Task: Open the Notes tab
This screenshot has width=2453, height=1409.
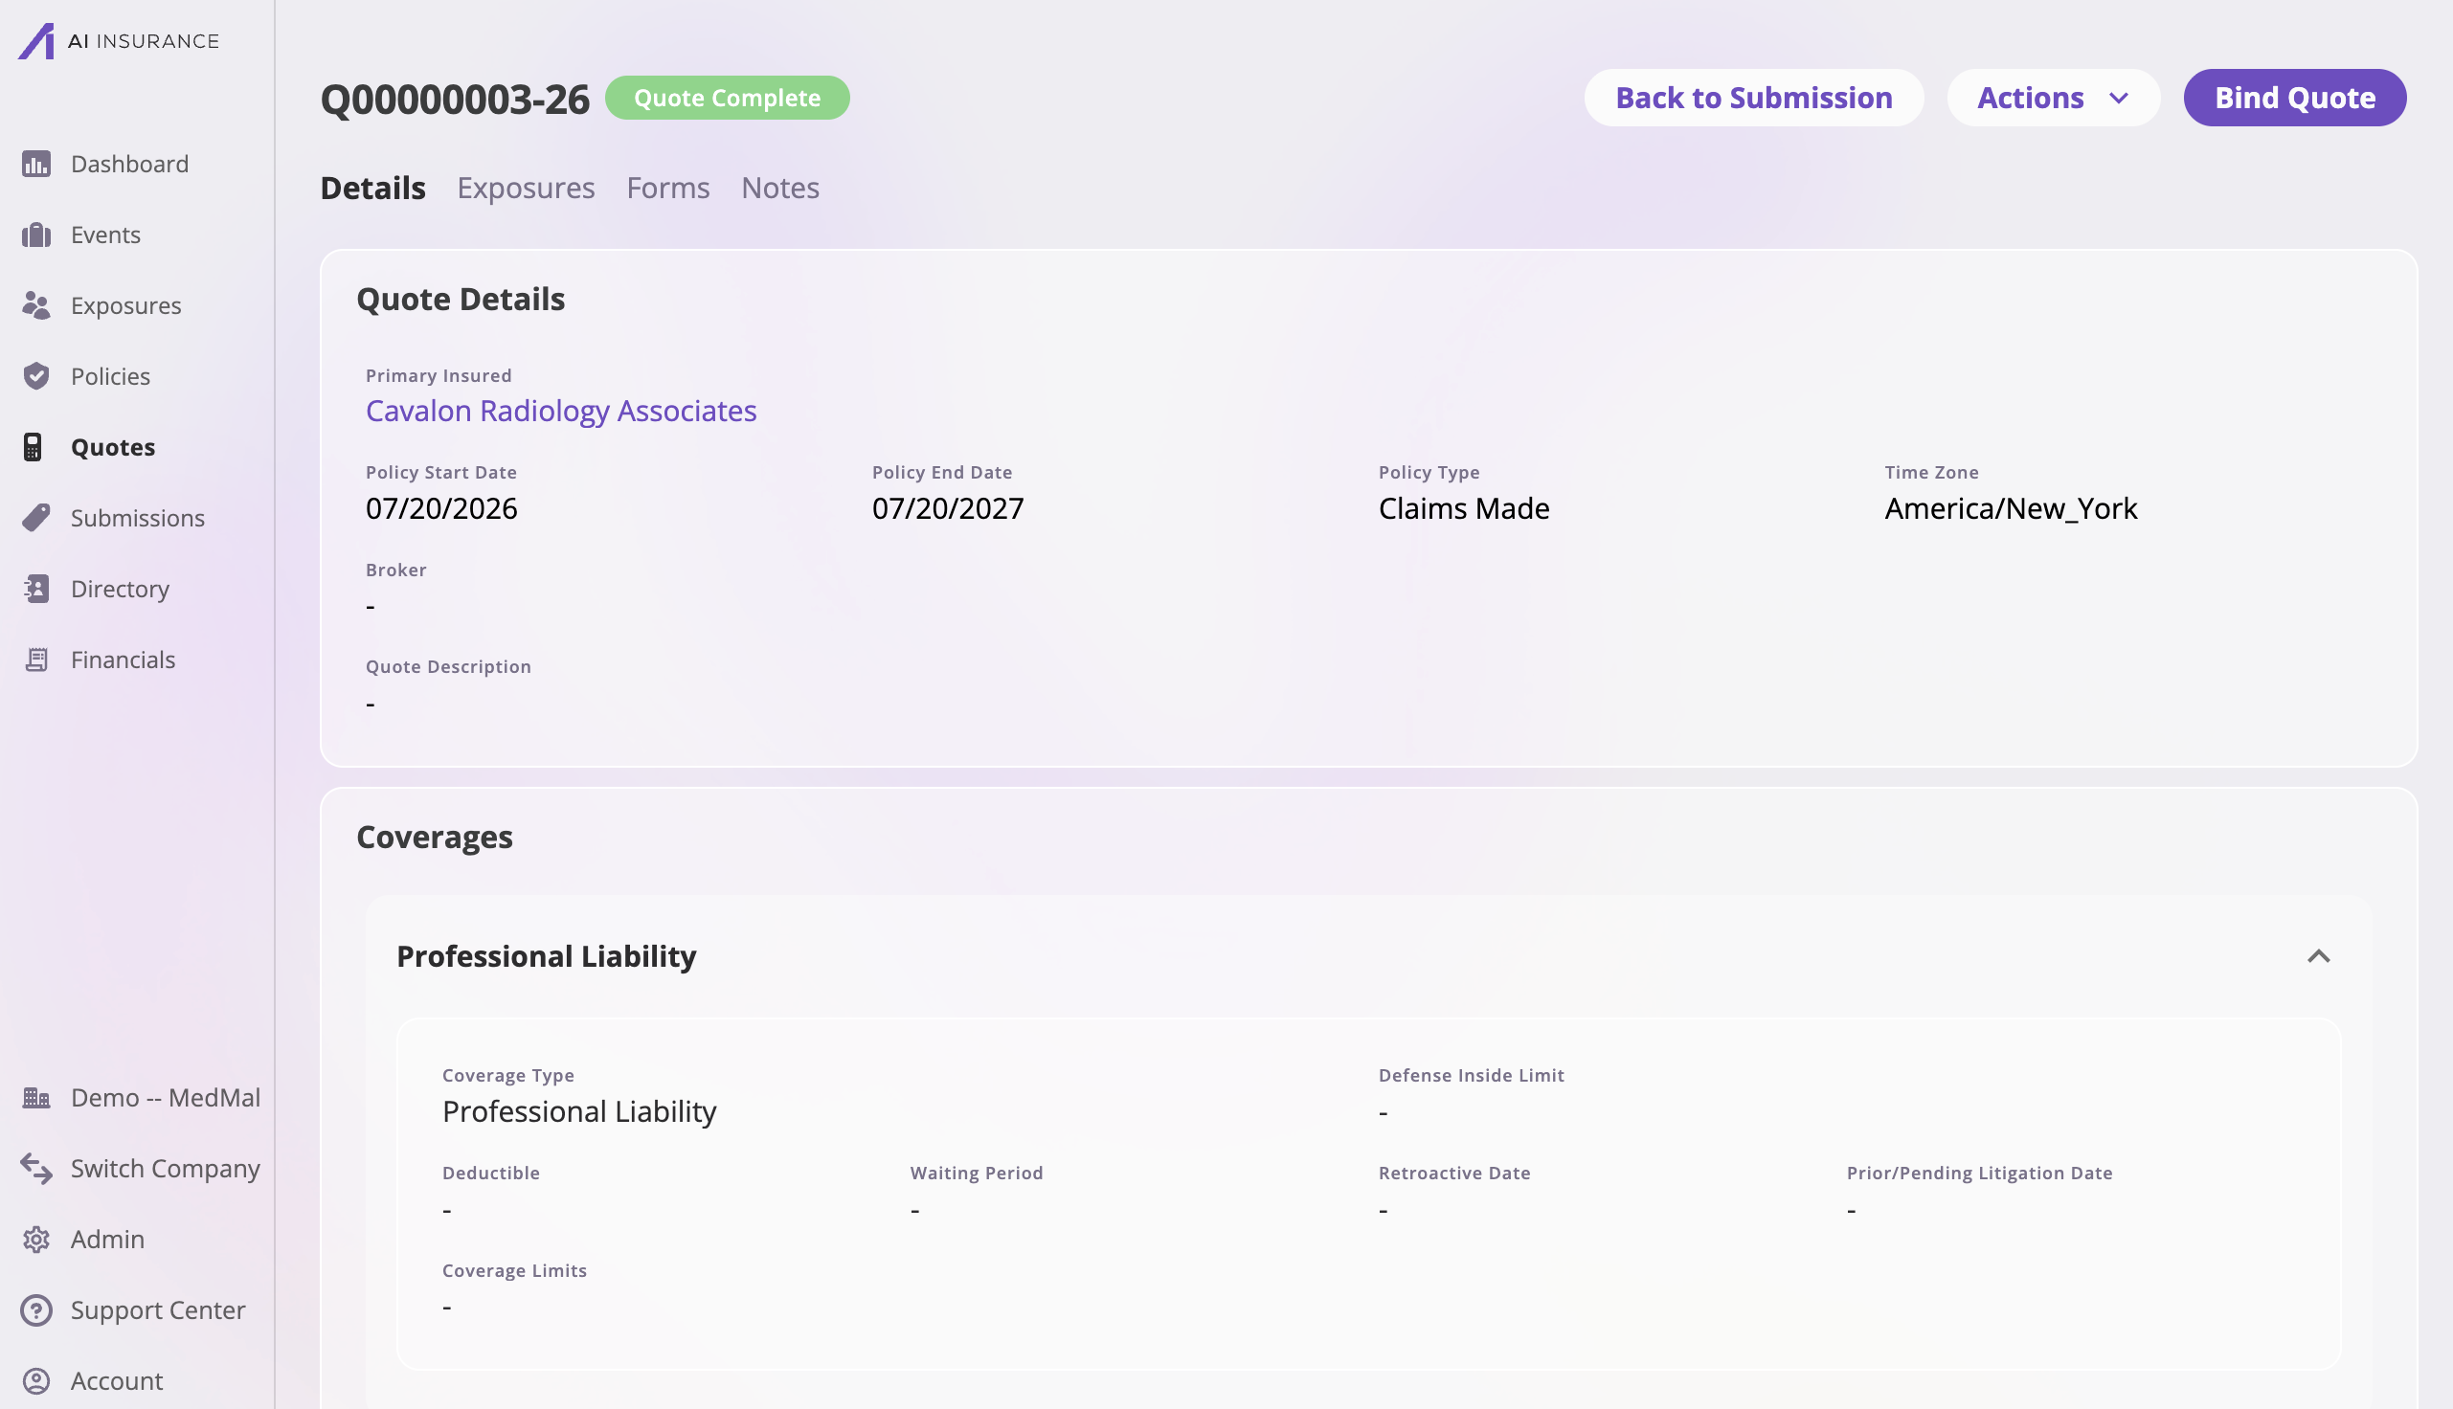Action: point(780,187)
